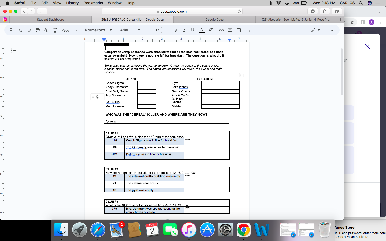Open Wi-Fi status menu

point(279,3)
